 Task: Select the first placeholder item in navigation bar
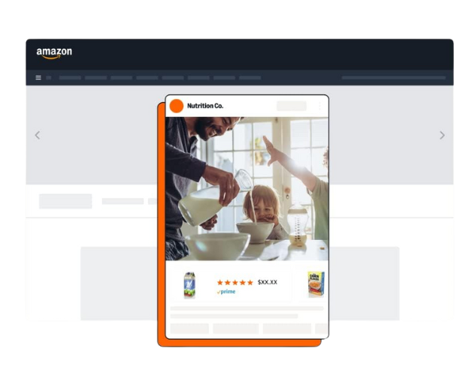[x=49, y=77]
